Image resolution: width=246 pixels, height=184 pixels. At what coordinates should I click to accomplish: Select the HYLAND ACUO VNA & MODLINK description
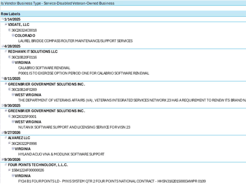coord(61,154)
